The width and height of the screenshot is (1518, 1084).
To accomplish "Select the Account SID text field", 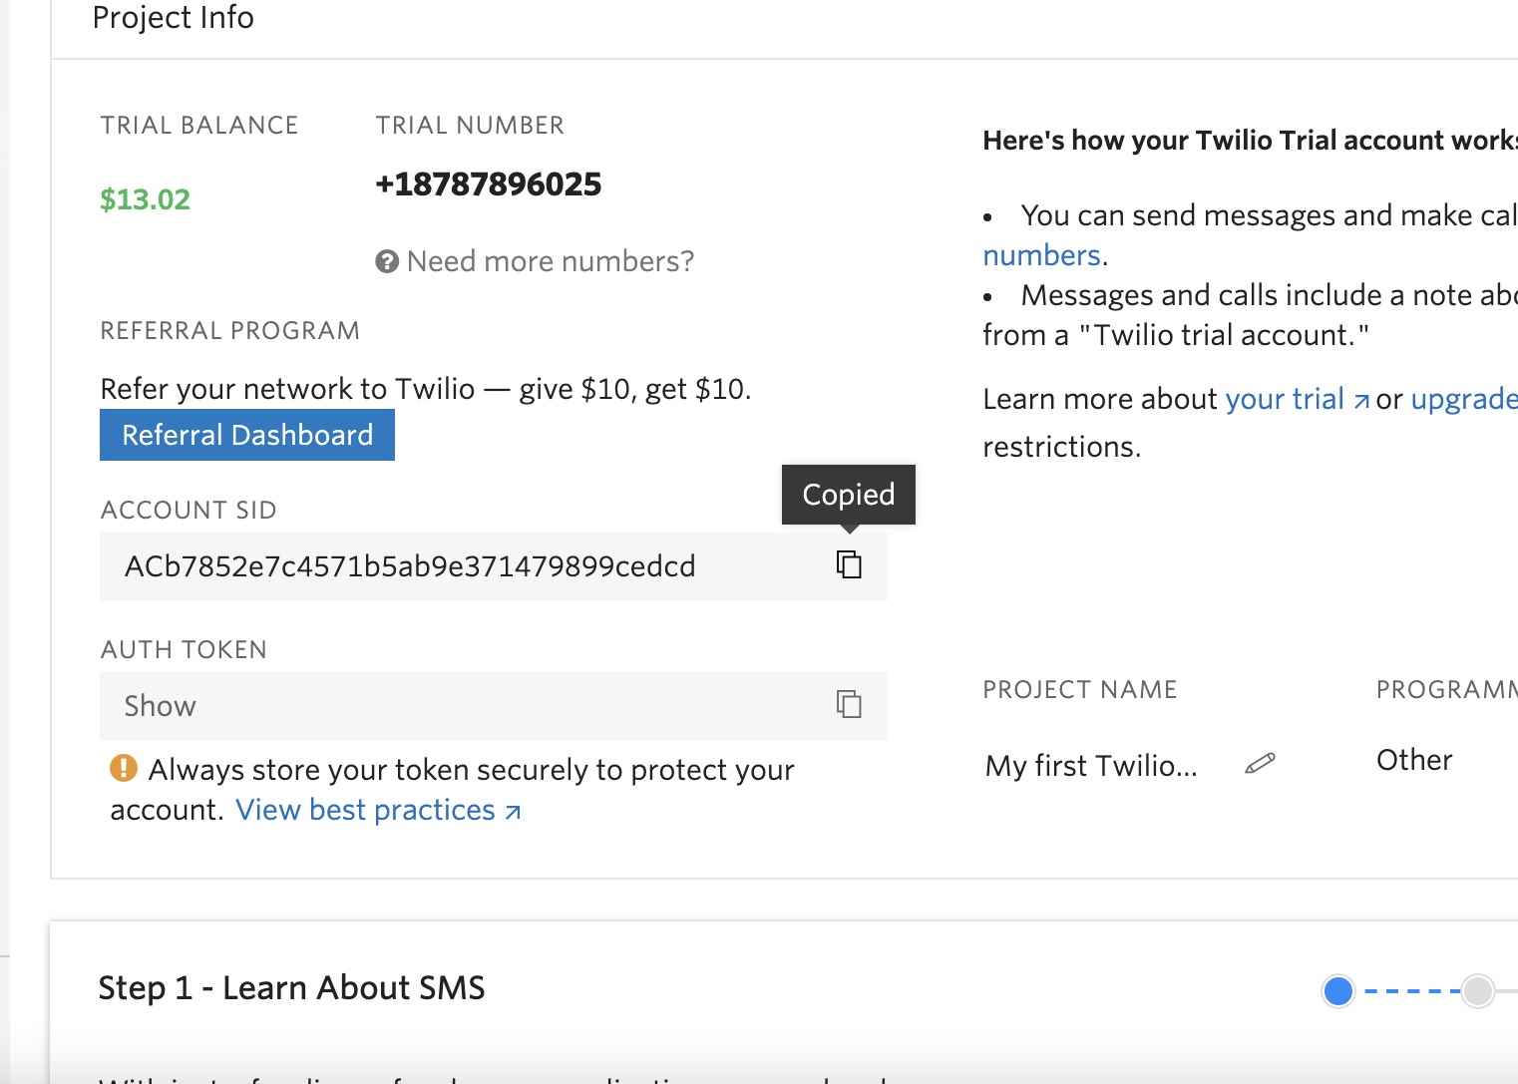I will tap(410, 566).
